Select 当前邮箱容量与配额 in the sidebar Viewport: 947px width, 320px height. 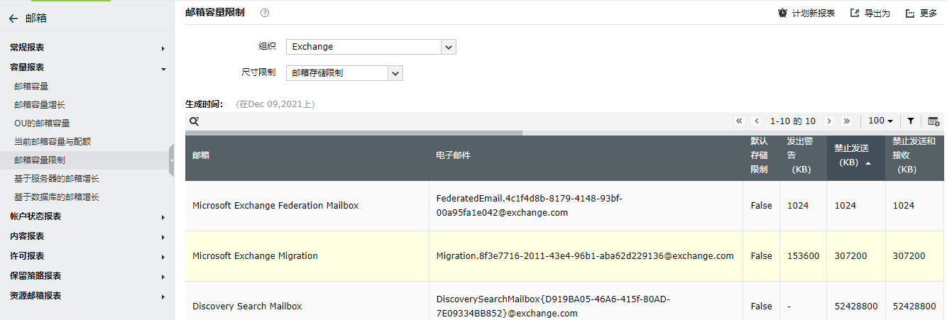53,141
